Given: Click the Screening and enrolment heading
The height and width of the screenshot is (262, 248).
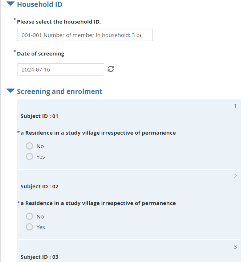Looking at the screenshot, I should 60,91.
